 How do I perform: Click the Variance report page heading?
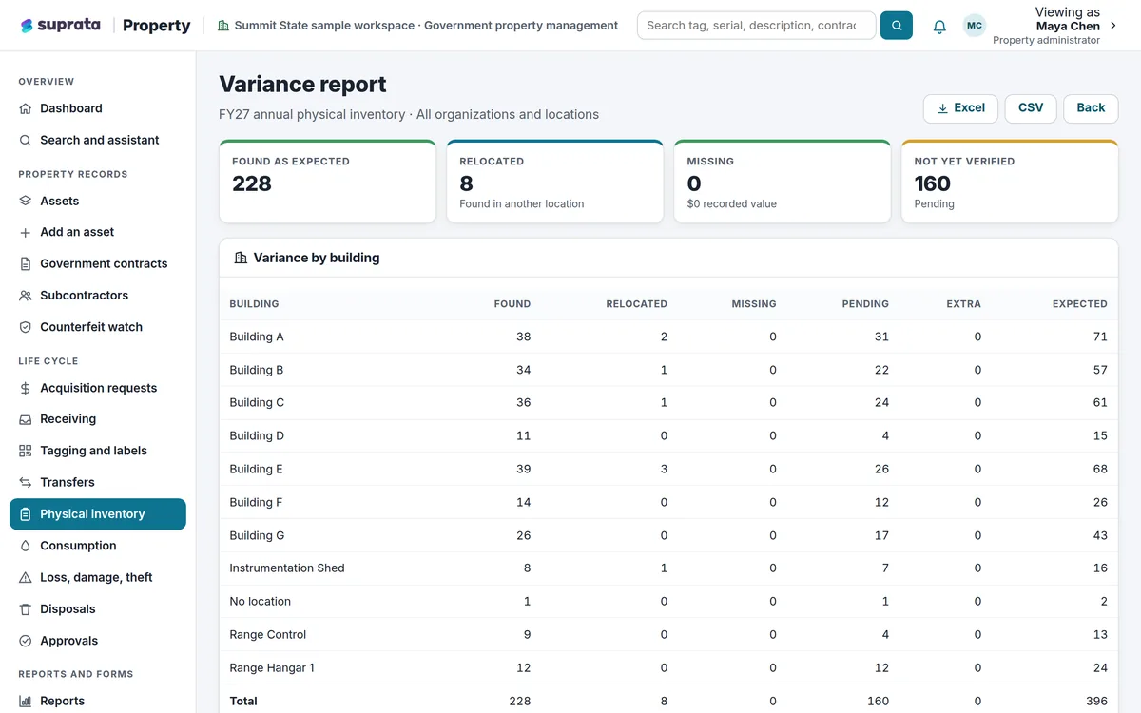302,84
